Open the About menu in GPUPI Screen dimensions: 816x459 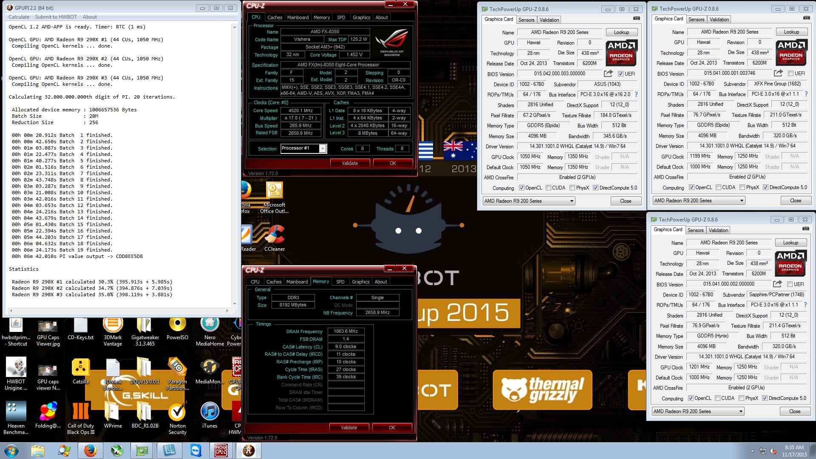[90, 17]
